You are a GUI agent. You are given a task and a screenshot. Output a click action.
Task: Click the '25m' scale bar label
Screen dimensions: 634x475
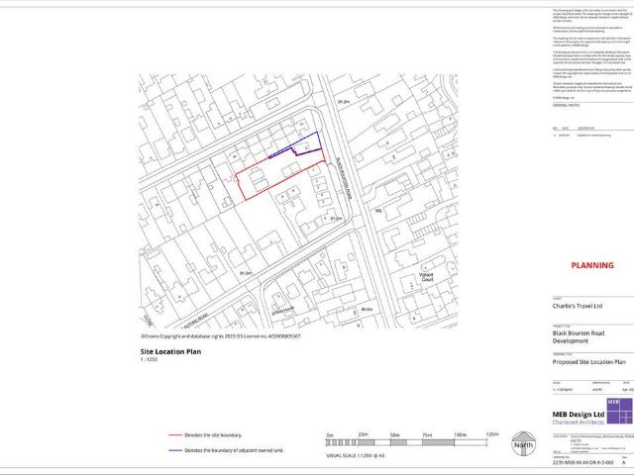(363, 434)
